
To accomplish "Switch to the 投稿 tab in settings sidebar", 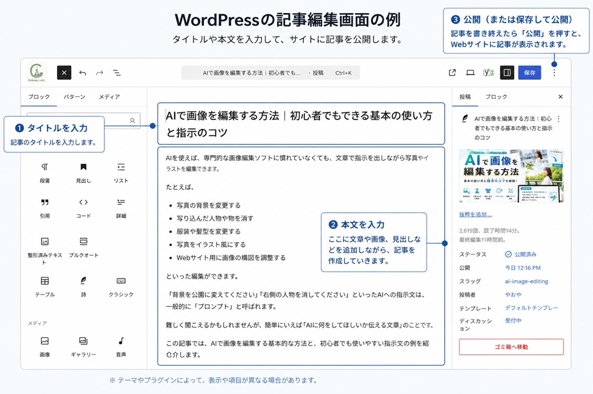I will tap(465, 96).
